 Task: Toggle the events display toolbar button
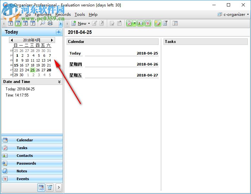coord(148,24)
